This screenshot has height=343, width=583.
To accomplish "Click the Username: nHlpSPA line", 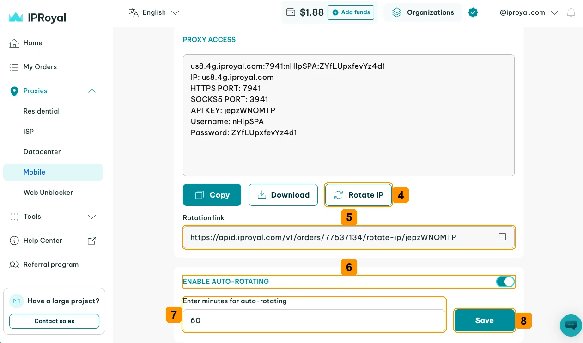I will pyautogui.click(x=227, y=121).
